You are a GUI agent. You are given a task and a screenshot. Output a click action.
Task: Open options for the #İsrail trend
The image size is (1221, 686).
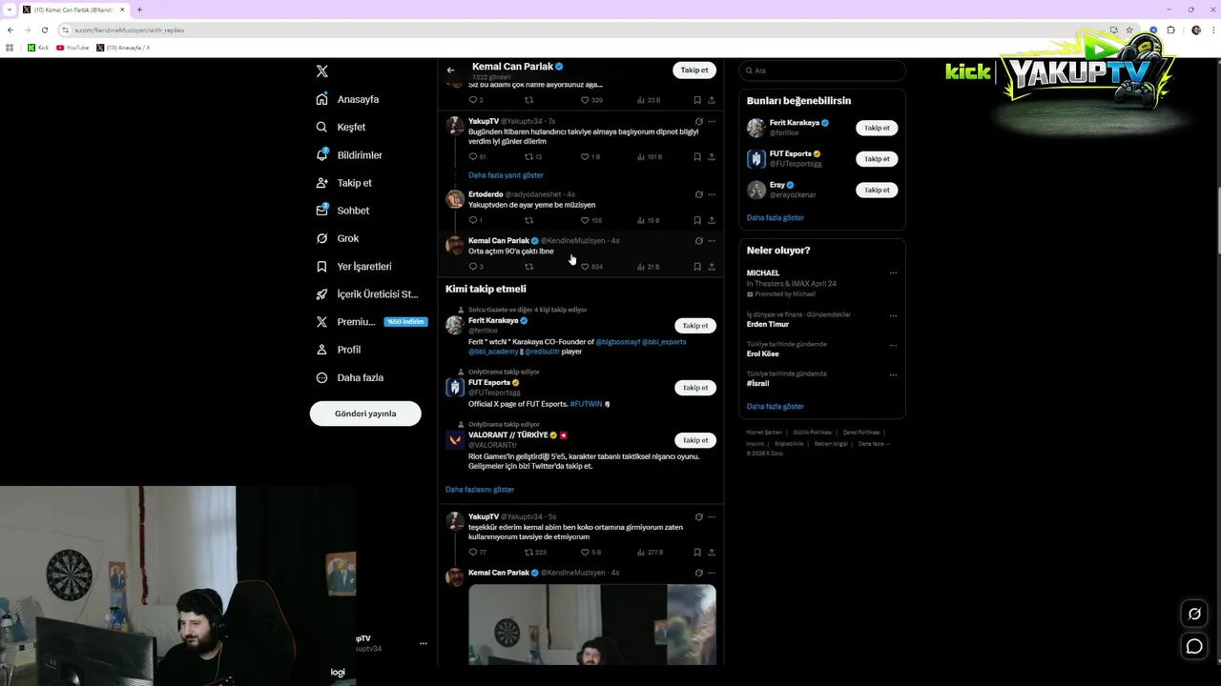coord(893,374)
